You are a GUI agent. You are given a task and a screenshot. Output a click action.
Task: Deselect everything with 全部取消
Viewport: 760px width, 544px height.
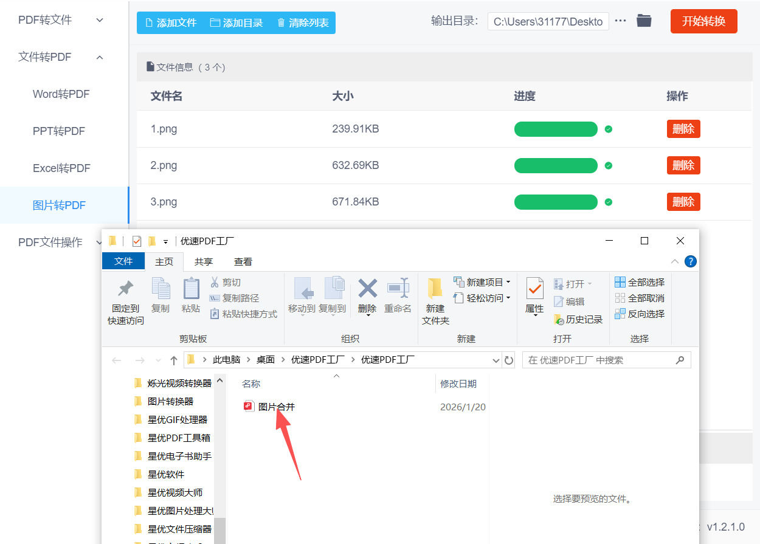[640, 298]
